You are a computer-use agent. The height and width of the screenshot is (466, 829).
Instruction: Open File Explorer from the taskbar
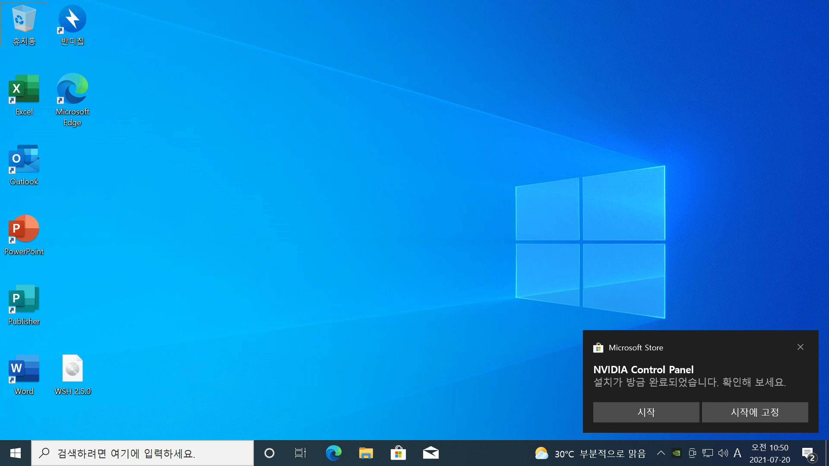366,453
